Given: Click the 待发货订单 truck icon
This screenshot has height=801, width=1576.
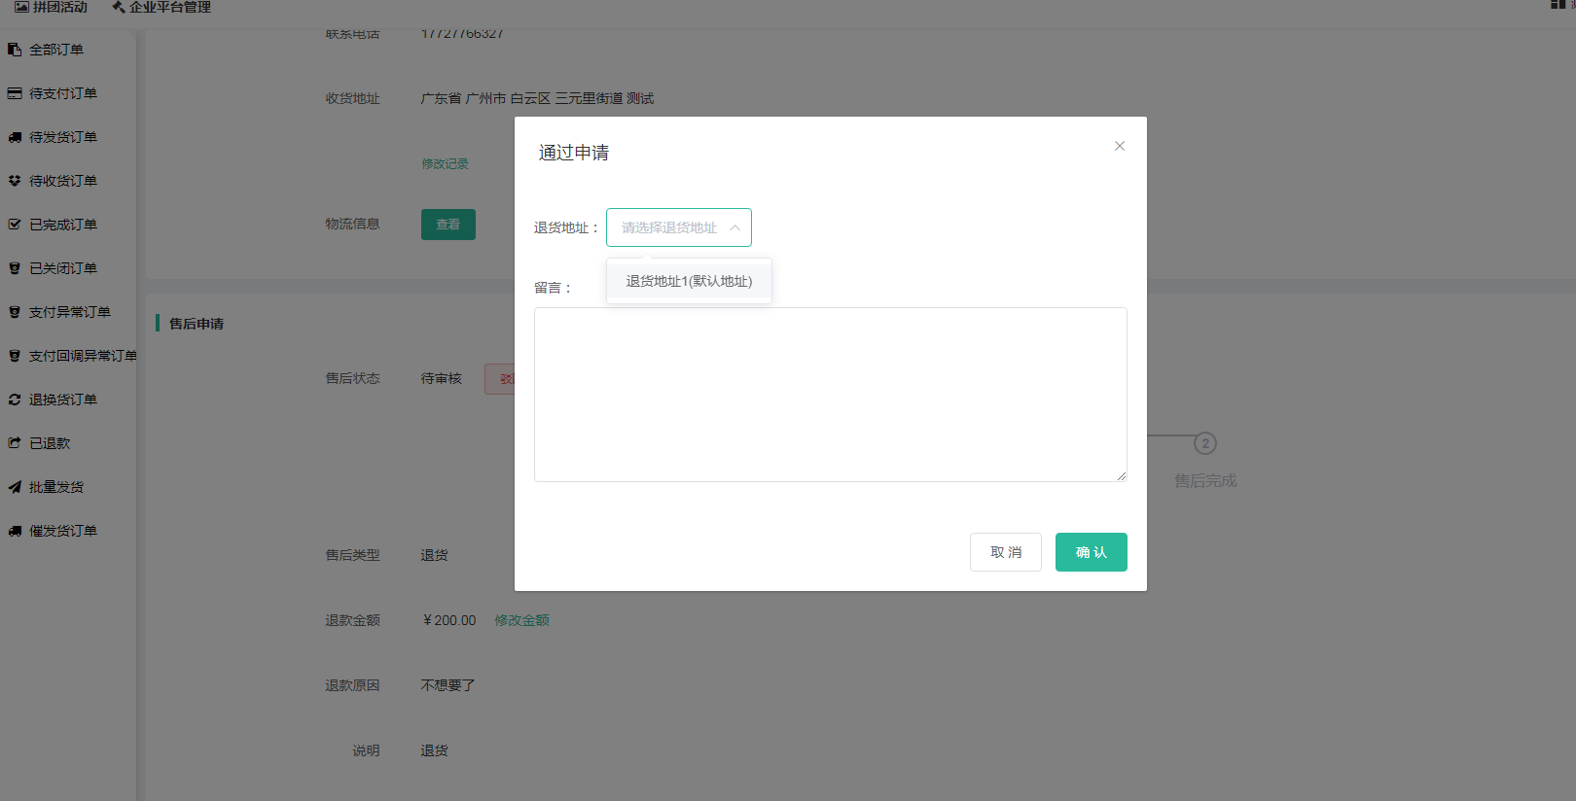Looking at the screenshot, I should coord(15,137).
